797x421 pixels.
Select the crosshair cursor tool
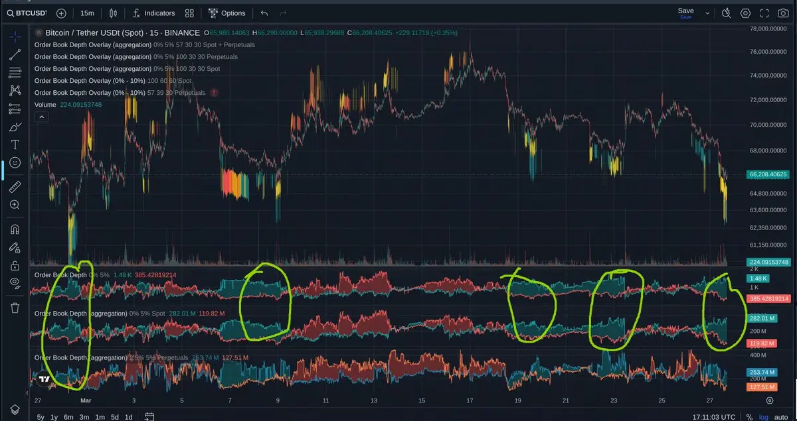pos(15,36)
